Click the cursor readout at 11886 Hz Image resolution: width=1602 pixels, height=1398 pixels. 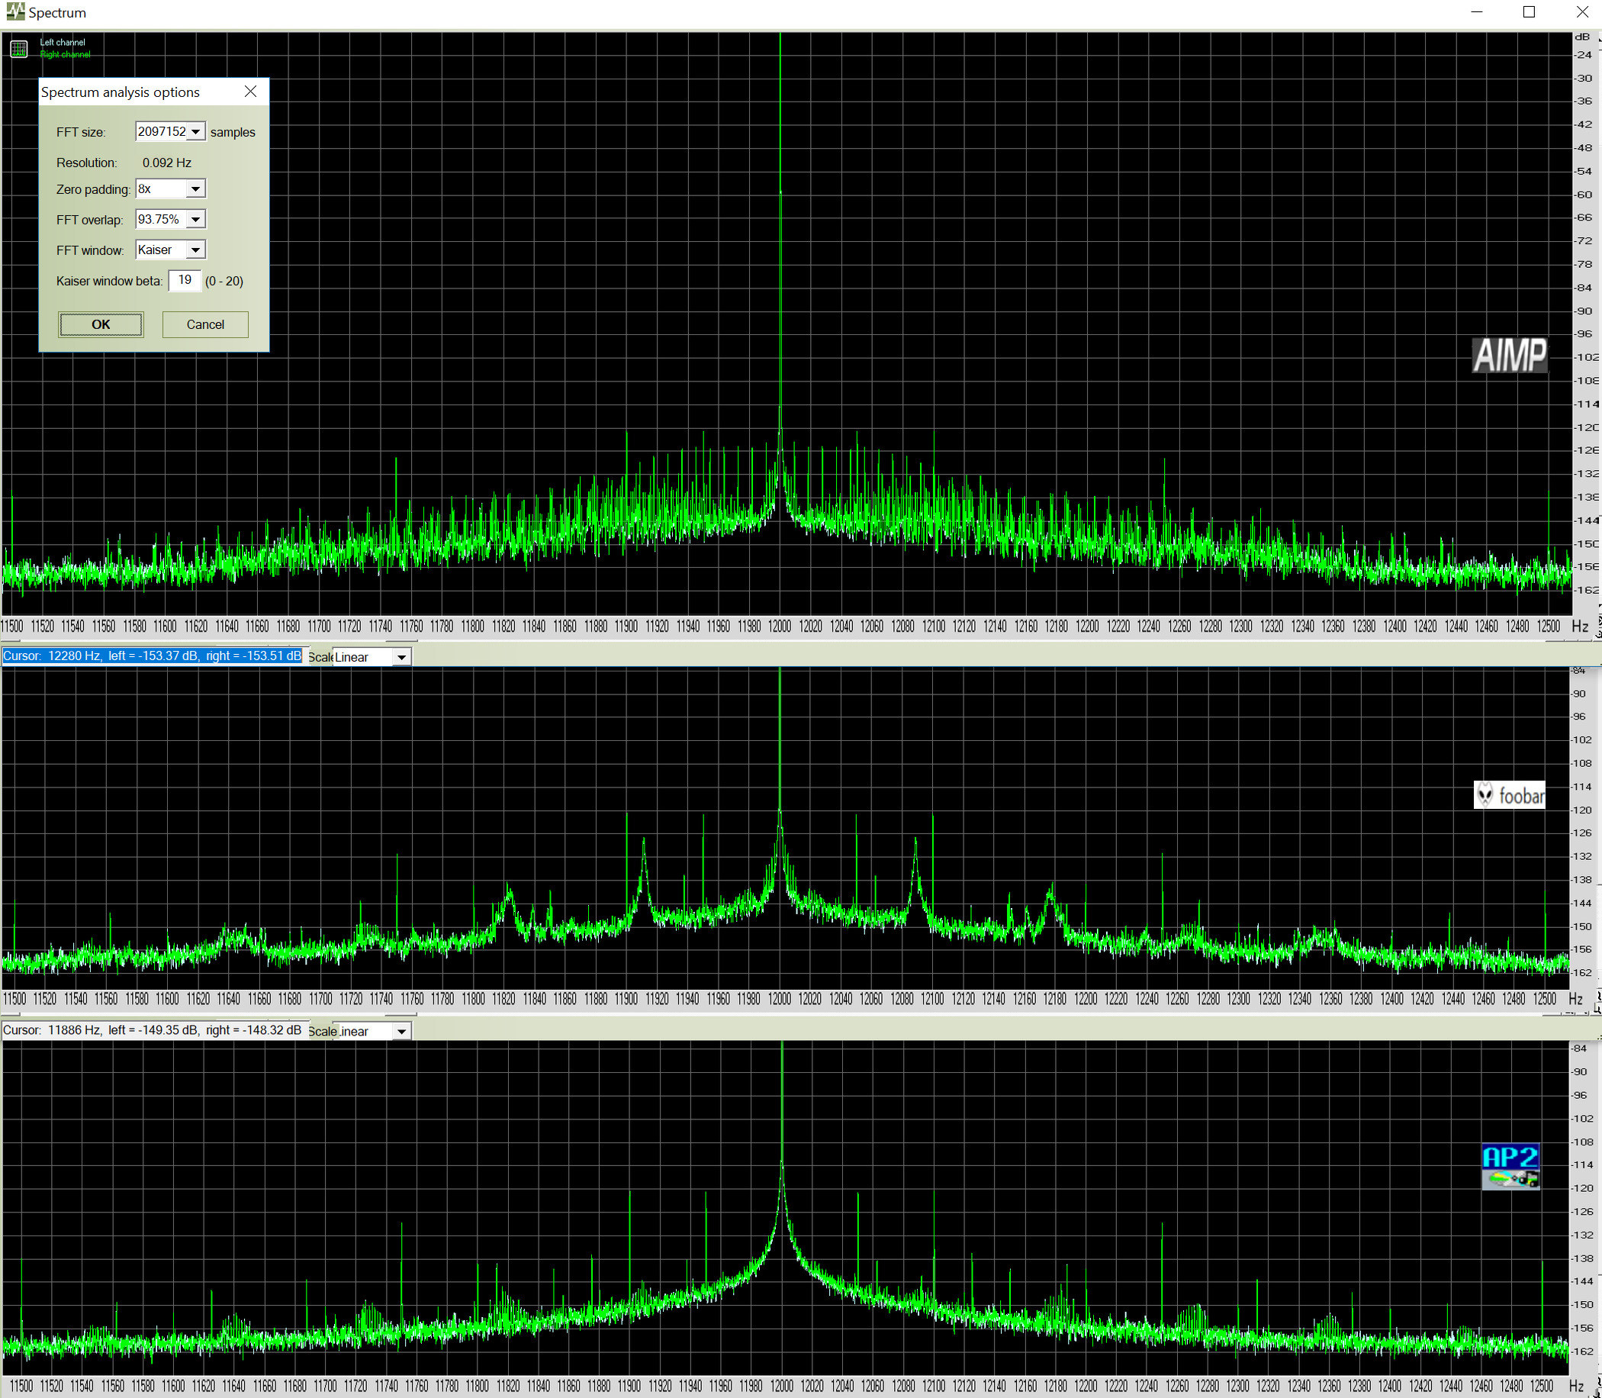(x=152, y=1029)
